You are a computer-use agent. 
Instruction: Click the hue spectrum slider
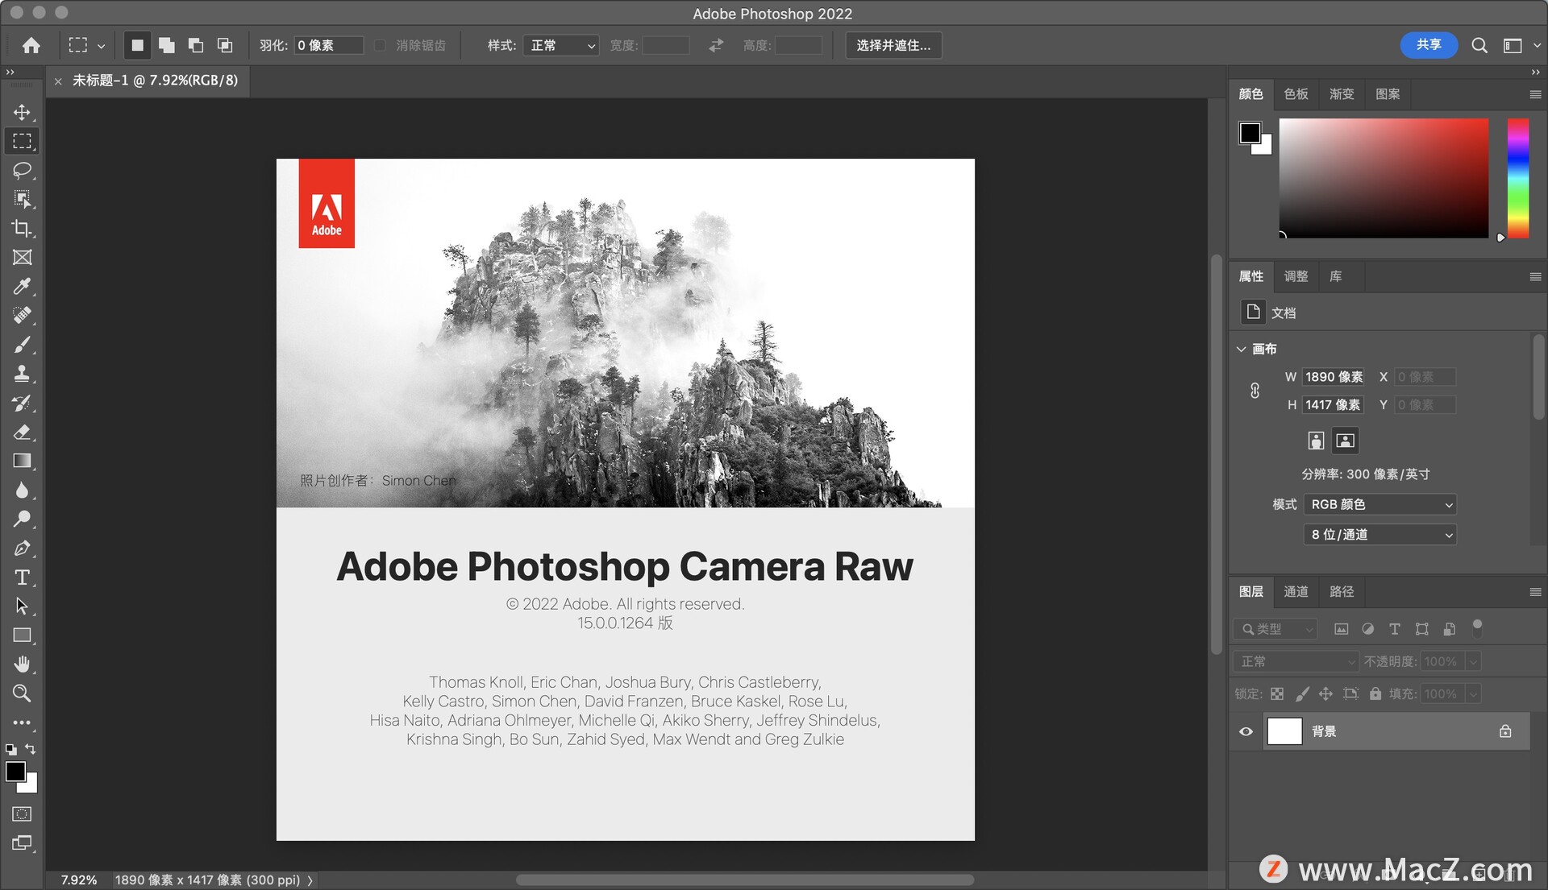(x=1518, y=178)
